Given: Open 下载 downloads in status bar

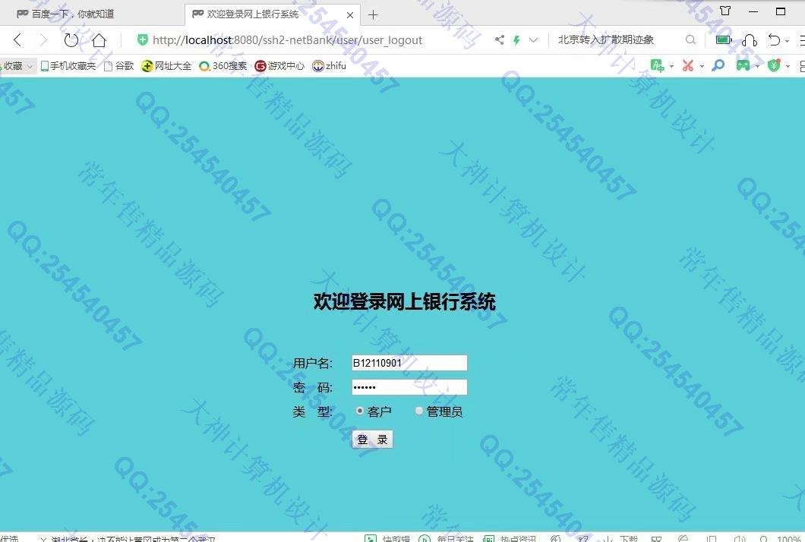Looking at the screenshot, I should click(621, 538).
